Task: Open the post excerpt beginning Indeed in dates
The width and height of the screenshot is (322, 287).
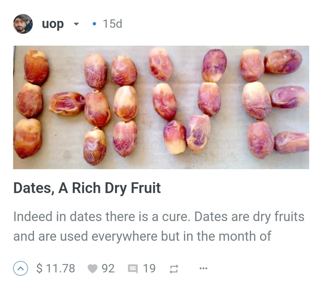Action: pyautogui.click(x=159, y=226)
